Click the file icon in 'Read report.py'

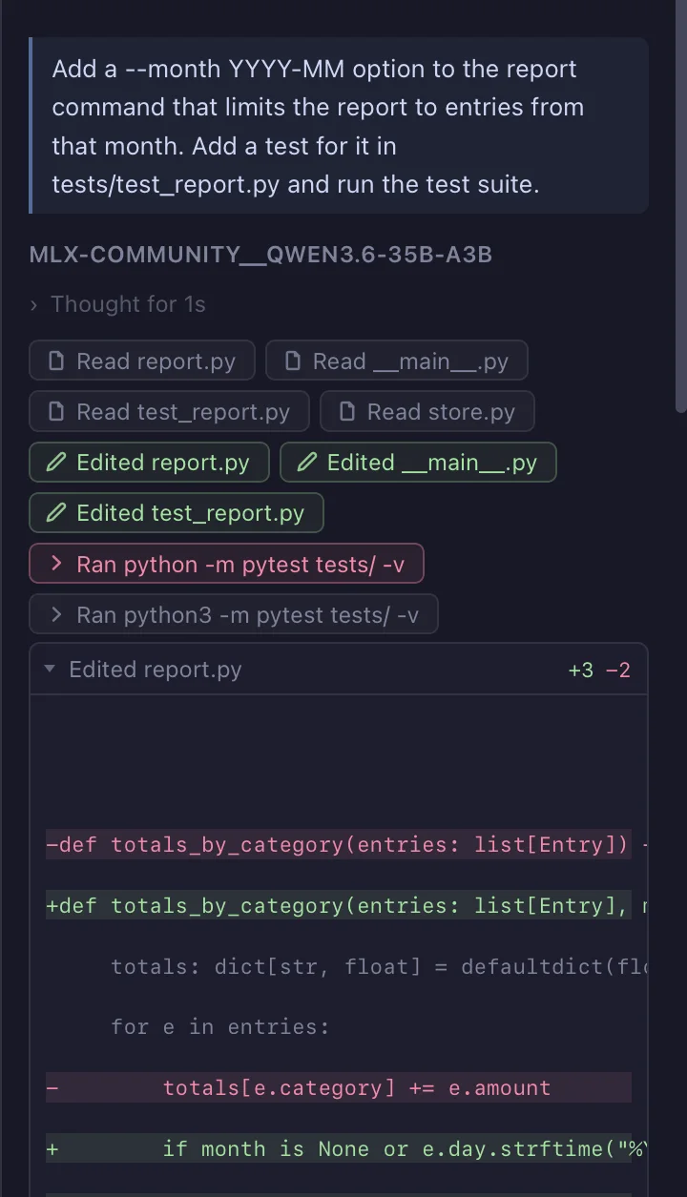[57, 361]
